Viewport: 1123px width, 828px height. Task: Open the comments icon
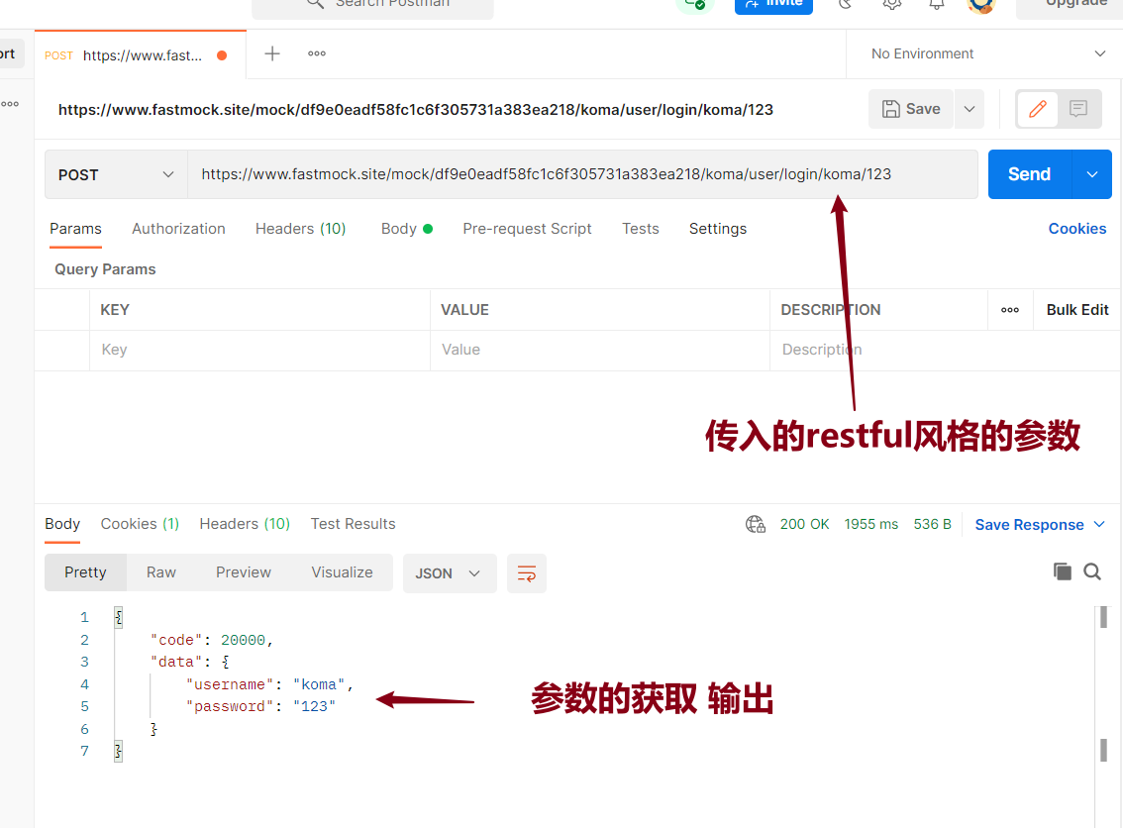click(x=1078, y=109)
